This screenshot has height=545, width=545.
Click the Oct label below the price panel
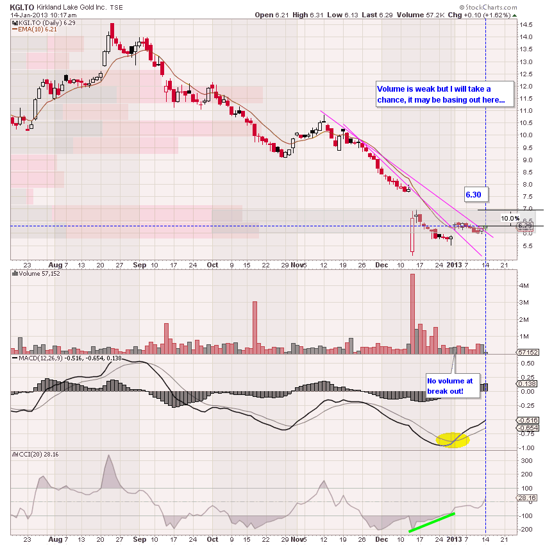click(x=212, y=265)
